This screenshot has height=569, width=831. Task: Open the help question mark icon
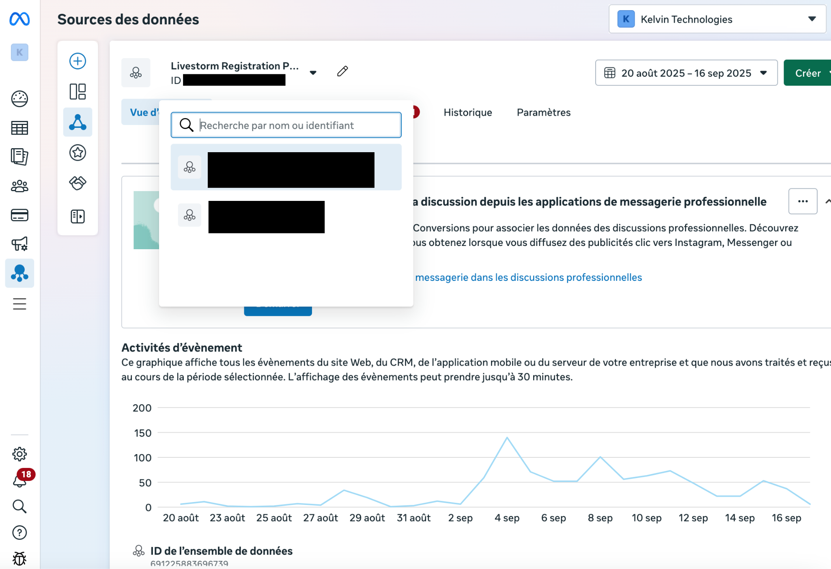coord(19,532)
